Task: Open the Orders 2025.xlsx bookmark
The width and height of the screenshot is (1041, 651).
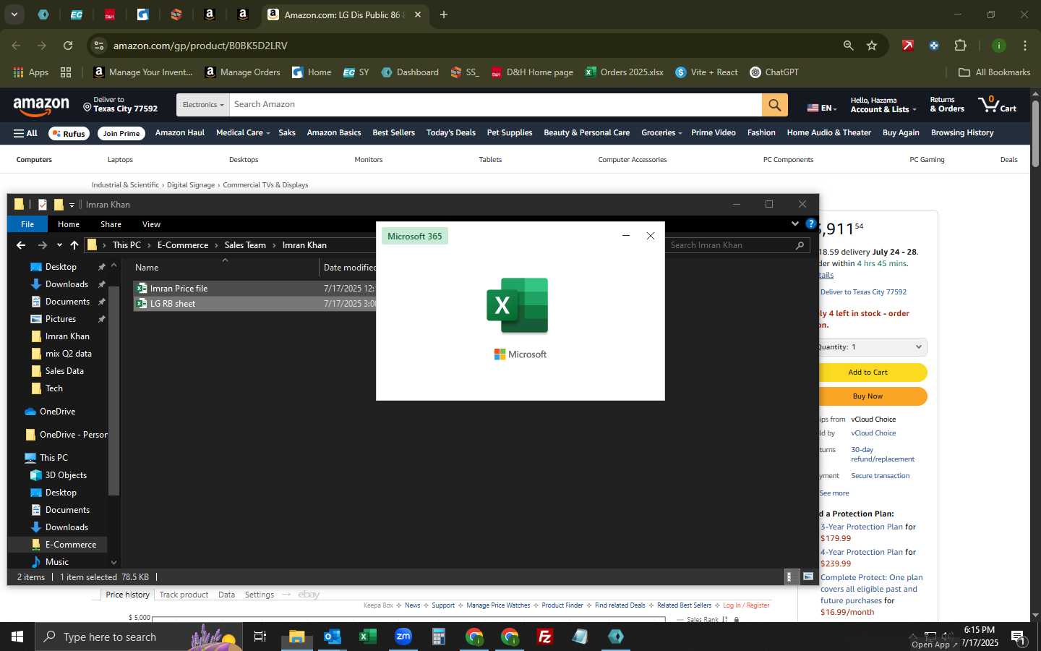Action: pyautogui.click(x=624, y=72)
